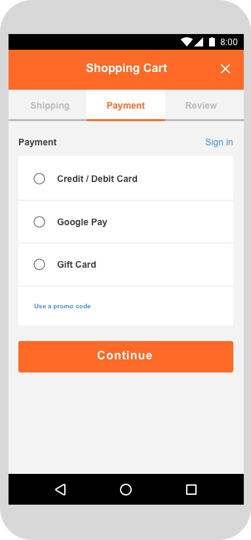Select the Credit / Debit Card radio button
Screen dimensions: 251x540
(39, 179)
